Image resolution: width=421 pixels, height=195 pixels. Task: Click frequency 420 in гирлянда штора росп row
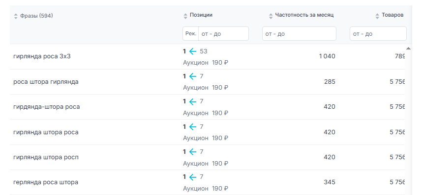pyautogui.click(x=330, y=157)
